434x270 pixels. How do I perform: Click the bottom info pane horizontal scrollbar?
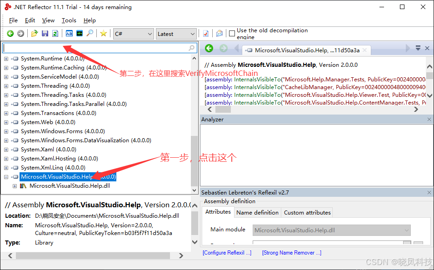(x=93, y=255)
